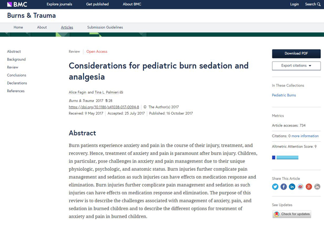Share article on Facebook
The height and width of the screenshot is (226, 324).
pyautogui.click(x=284, y=187)
